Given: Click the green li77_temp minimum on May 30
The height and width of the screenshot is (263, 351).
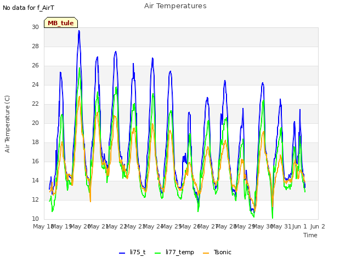Looking at the screenshot, I should pyautogui.click(x=273, y=218).
